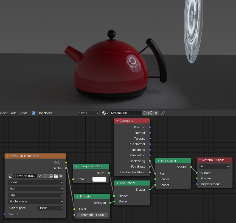This screenshot has height=223, width=236.
Task: Click the Emission Color input socket
Action: 74,209
